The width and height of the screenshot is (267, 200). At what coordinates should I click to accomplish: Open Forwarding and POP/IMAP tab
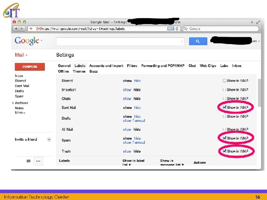click(x=163, y=66)
